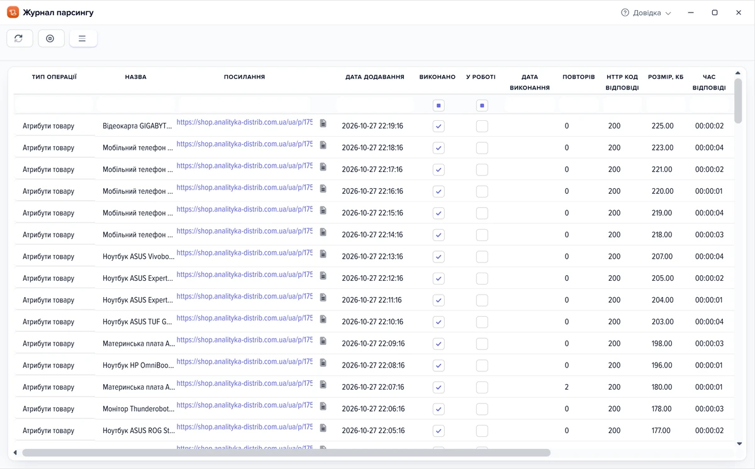
Task: Sort by the Повторів column header
Action: pos(579,77)
